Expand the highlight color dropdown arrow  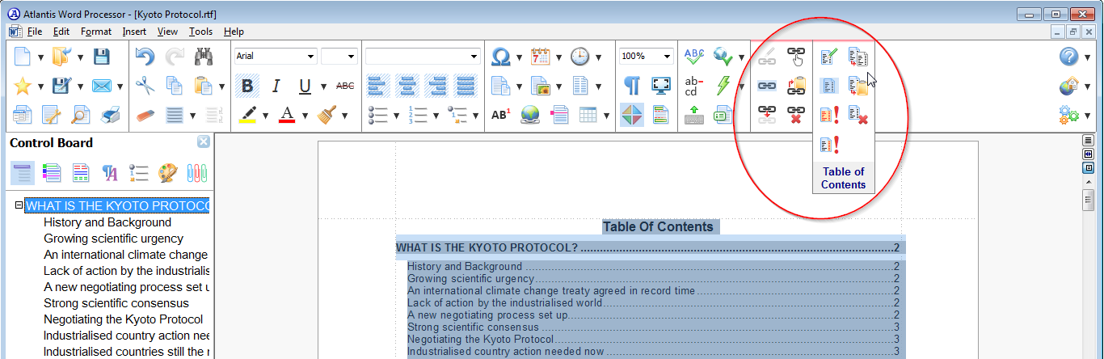pyautogui.click(x=265, y=115)
